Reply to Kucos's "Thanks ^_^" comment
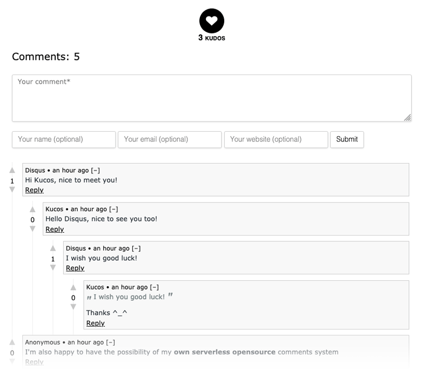Screen dimensions: 423x378 (96, 323)
